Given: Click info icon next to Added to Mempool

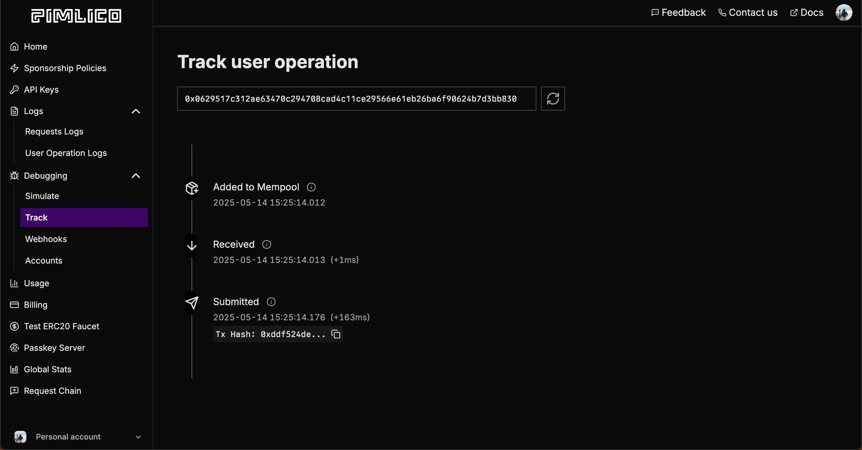Looking at the screenshot, I should pos(311,187).
